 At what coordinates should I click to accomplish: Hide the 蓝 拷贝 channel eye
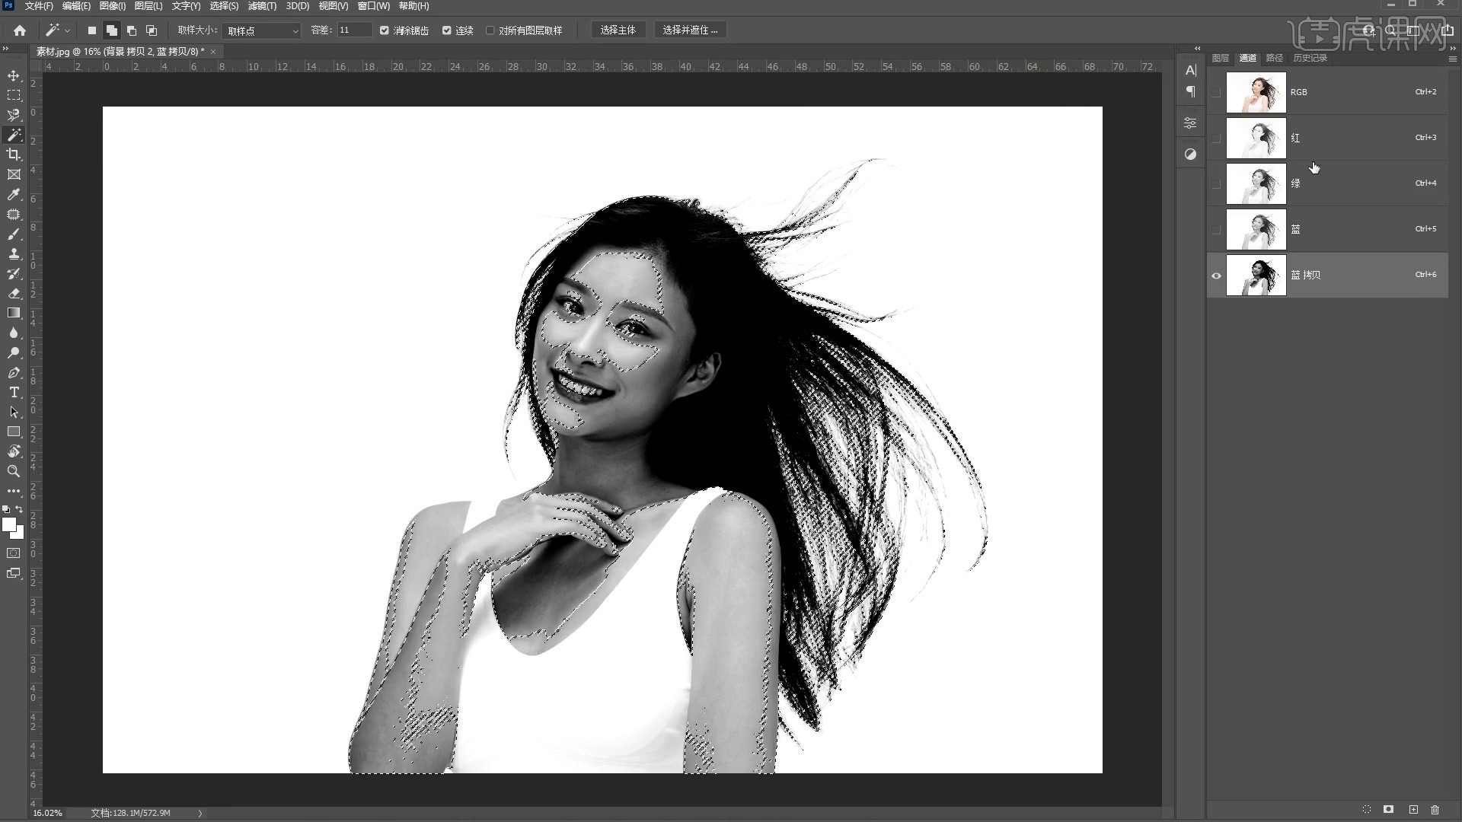(1216, 276)
